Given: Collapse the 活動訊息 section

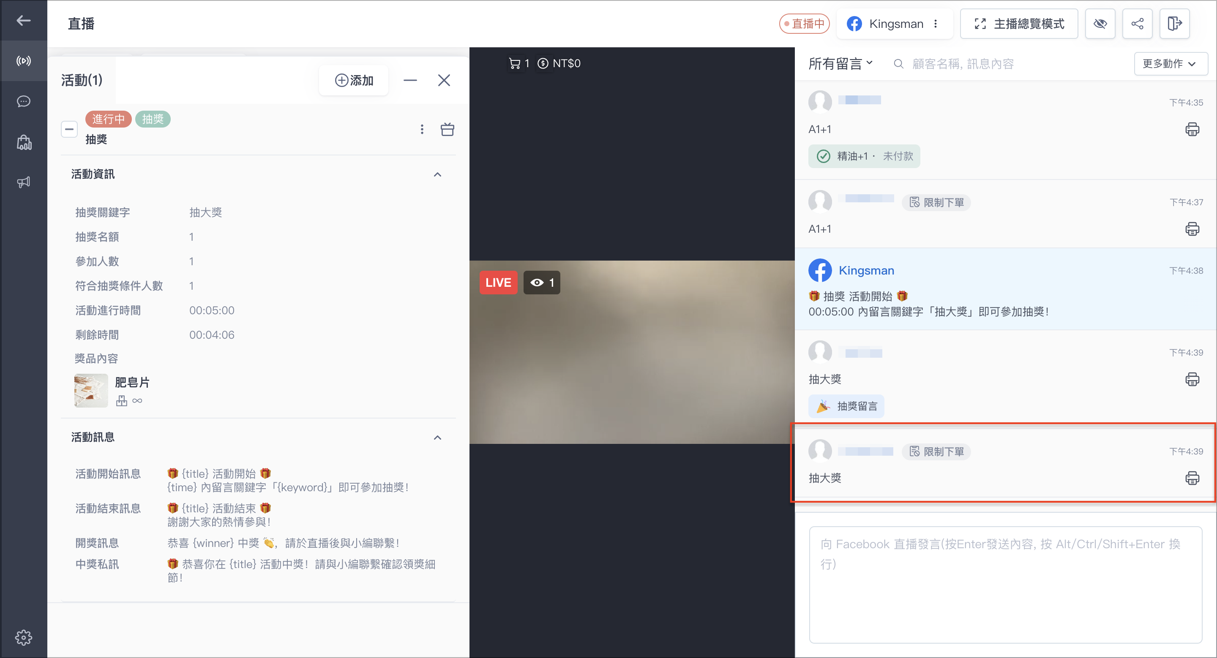Looking at the screenshot, I should tap(437, 437).
